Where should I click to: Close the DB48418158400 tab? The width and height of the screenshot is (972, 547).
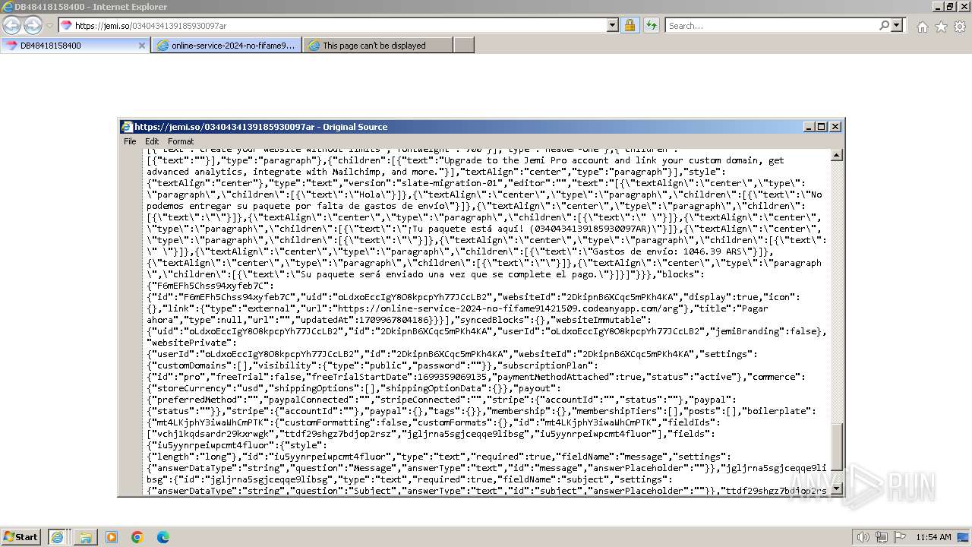tap(141, 46)
